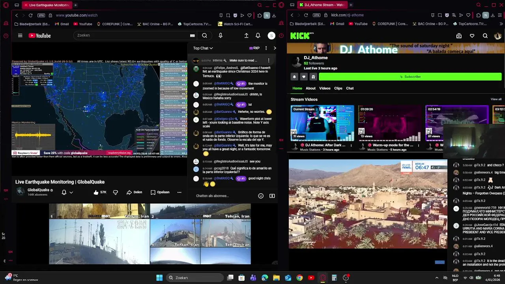
Task: Switch to the Chat tab on Kick
Action: [350, 88]
